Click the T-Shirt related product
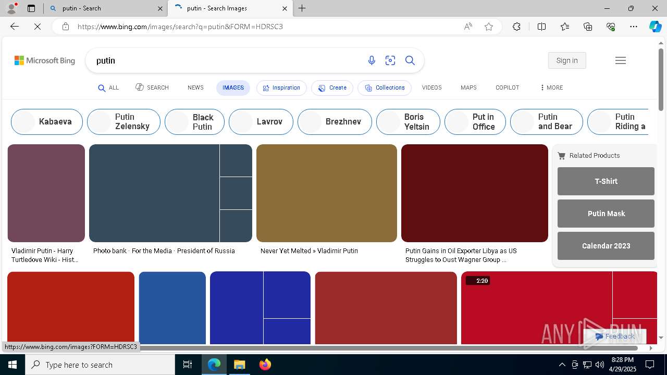 click(606, 181)
